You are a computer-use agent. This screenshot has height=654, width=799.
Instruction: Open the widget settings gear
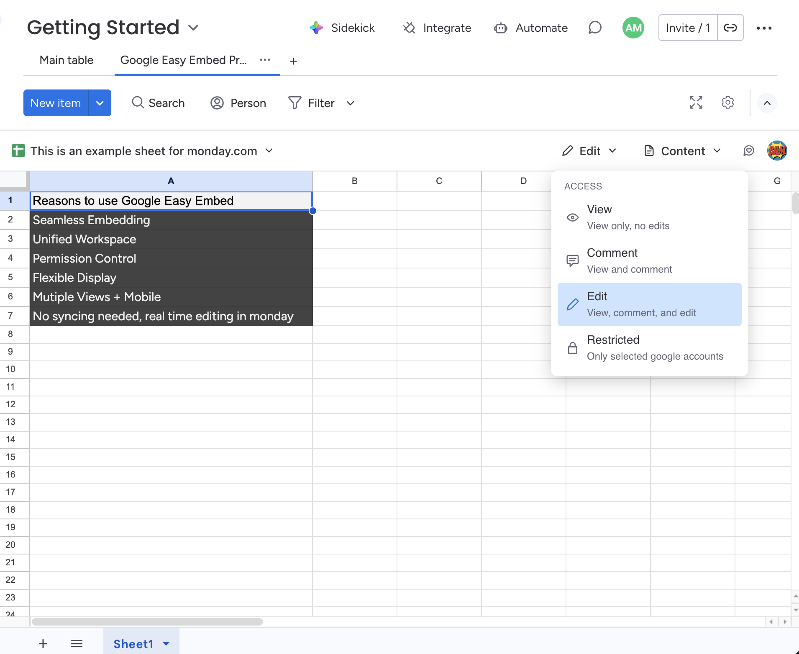727,102
